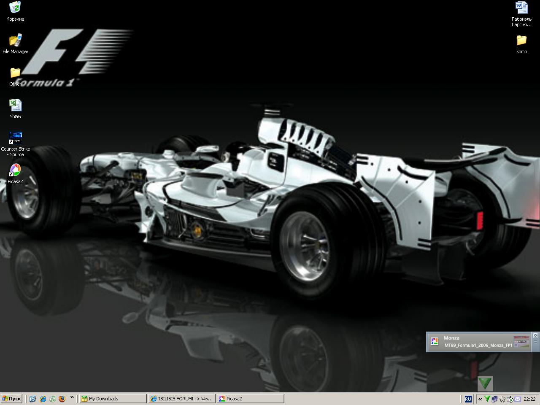The height and width of the screenshot is (405, 540).
Task: Expand hidden quick launch items chevron
Action: tap(72, 397)
